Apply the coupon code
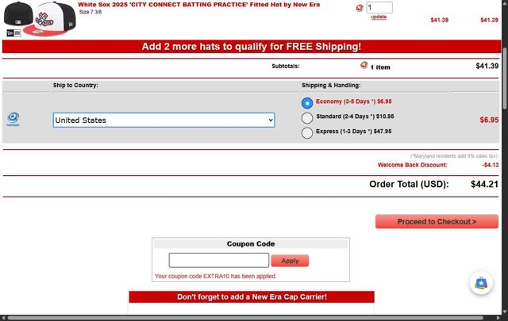The width and height of the screenshot is (508, 321). pyautogui.click(x=290, y=261)
